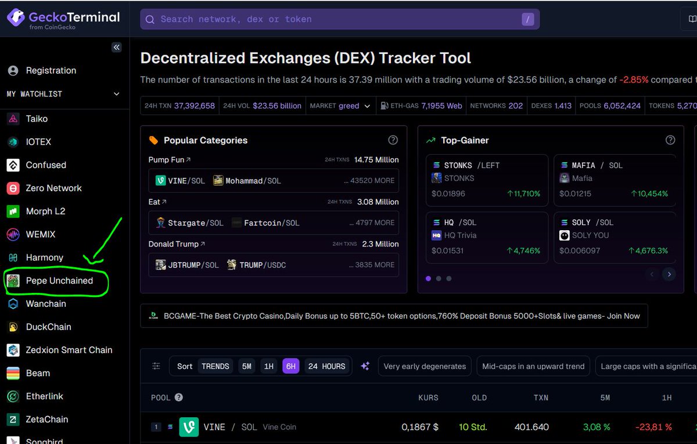Screen dimensions: 697x444
Task: Select the 6H sort timeframe
Action: pyautogui.click(x=291, y=366)
